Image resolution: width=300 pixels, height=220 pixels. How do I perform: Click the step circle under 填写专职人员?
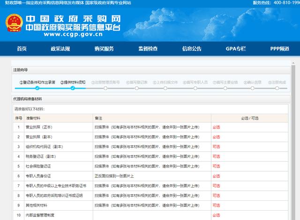point(196,88)
